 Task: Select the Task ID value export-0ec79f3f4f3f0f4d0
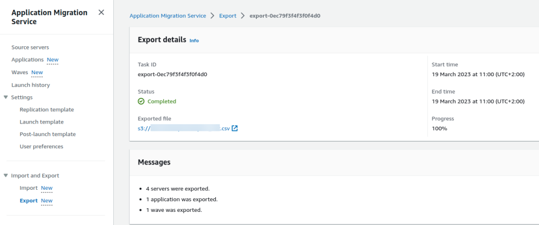(x=173, y=74)
